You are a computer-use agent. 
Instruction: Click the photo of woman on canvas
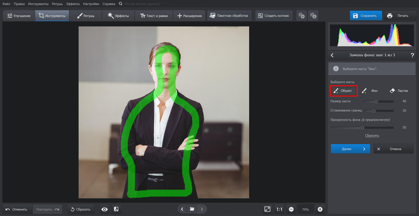tap(163, 112)
